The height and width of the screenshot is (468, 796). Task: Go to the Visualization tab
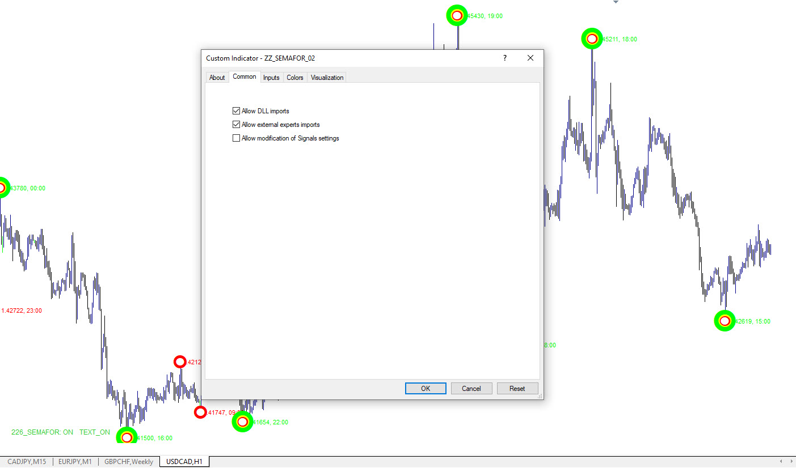pyautogui.click(x=327, y=78)
